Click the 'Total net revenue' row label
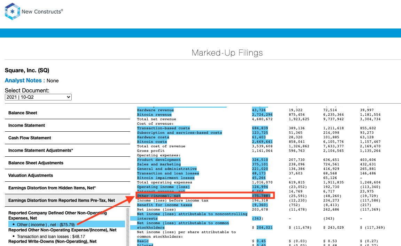Image resolution: width=401 pixels, height=246 pixels. [157, 119]
